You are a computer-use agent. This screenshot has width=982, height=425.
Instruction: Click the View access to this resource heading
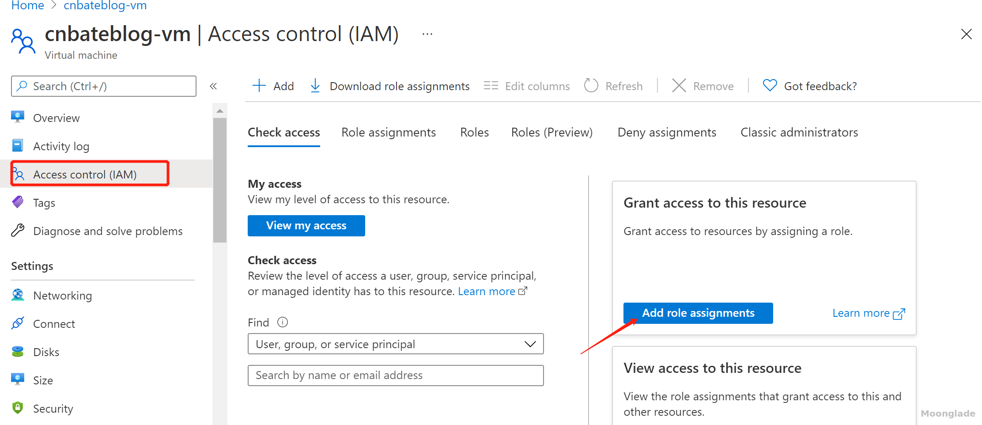(712, 368)
